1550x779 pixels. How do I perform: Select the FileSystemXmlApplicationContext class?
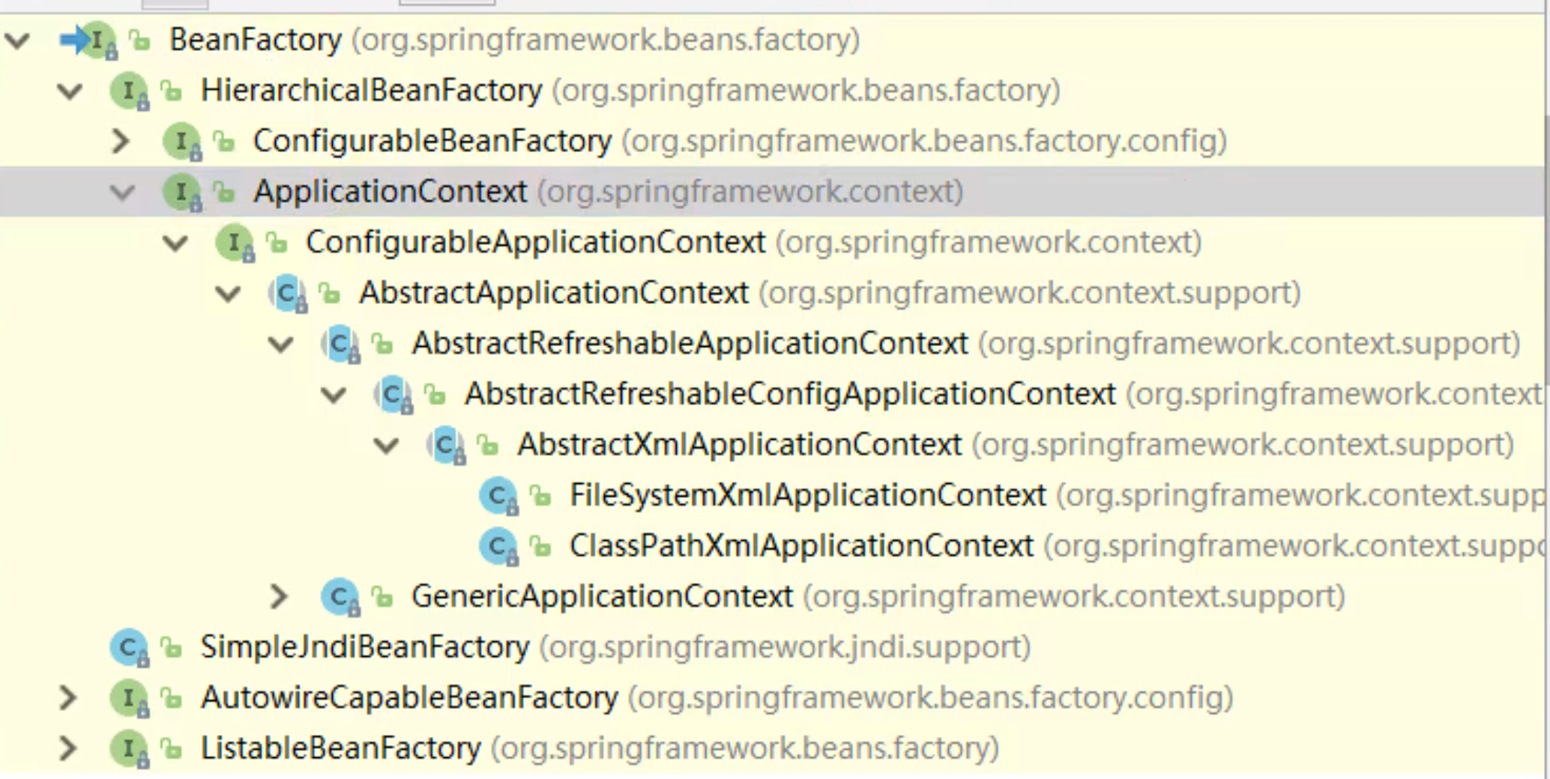click(772, 495)
